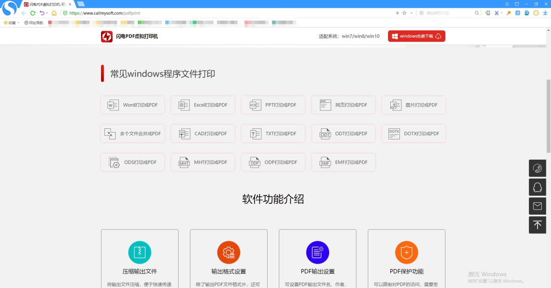Choose 多个文件合并成PDF tile

click(133, 133)
